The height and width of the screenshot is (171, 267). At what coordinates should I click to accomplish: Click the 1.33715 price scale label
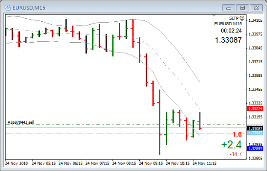255,62
